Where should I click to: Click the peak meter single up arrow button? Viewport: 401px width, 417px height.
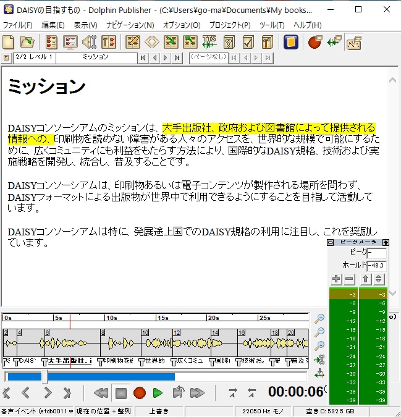click(366, 279)
